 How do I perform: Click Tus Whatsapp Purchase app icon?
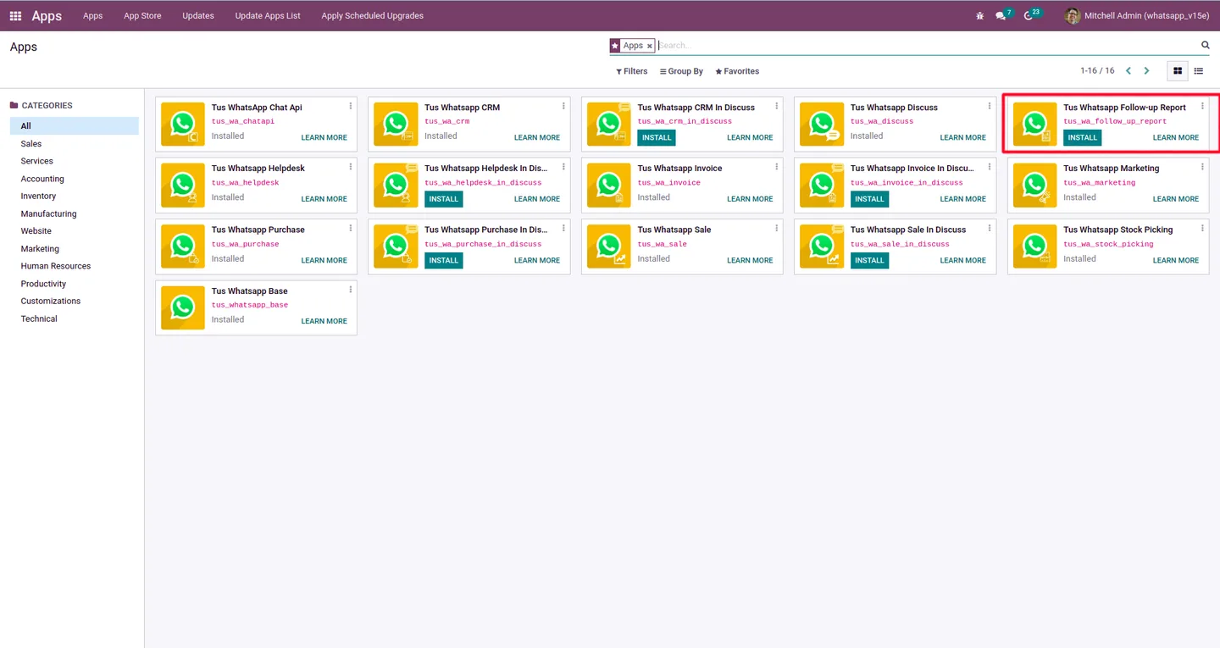183,246
